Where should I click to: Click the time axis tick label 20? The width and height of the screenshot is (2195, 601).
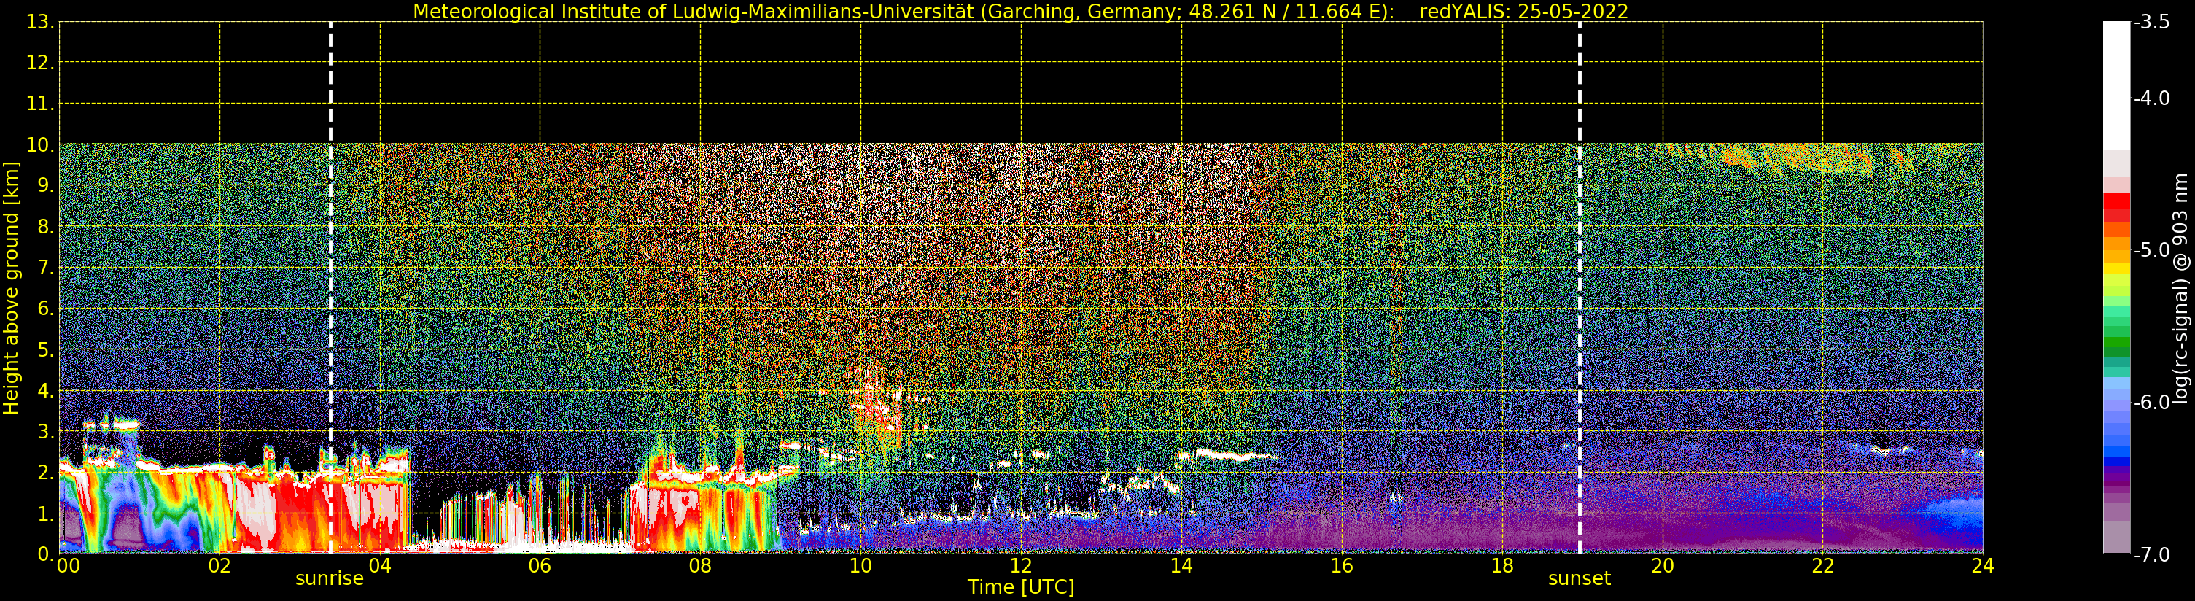1663,566
